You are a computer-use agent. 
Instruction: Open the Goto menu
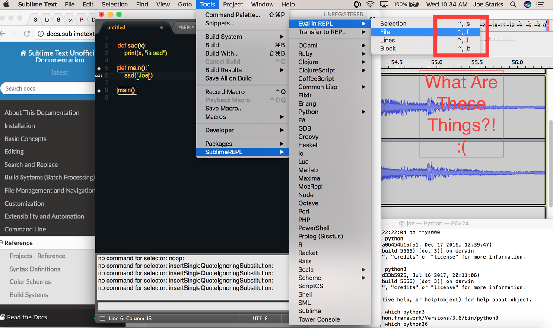pos(185,4)
